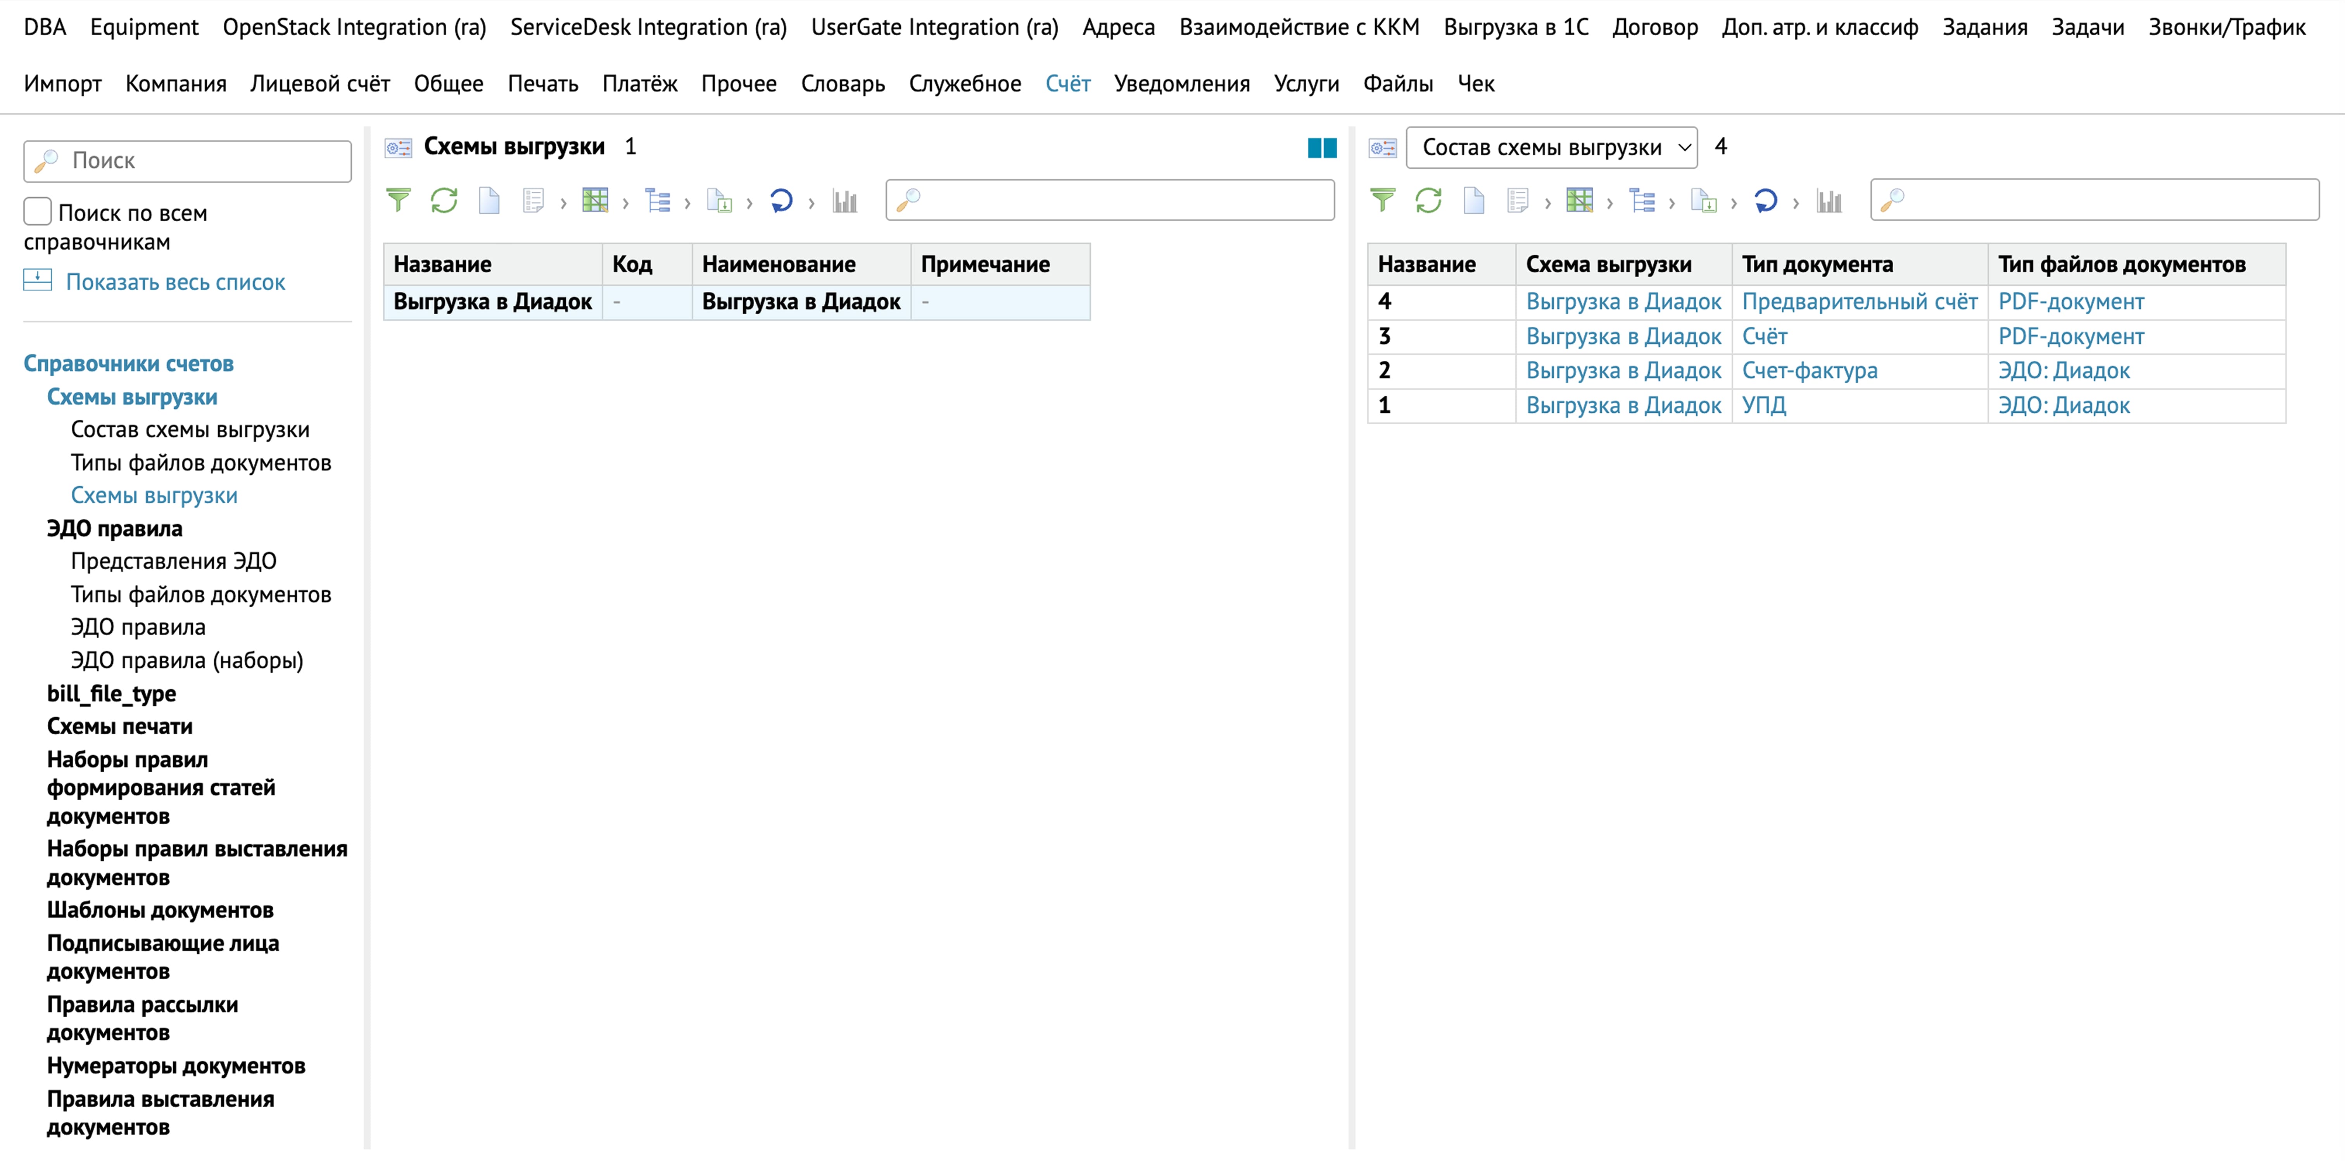Image resolution: width=2345 pixels, height=1161 pixels.
Task: Open the bar chart icon in Схемы выгрузки toolbar
Action: coord(845,200)
